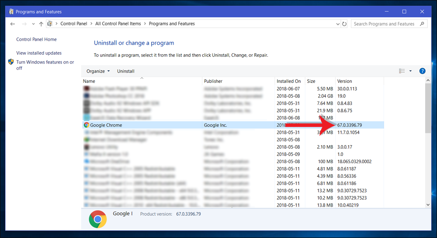Sort by the Version column header
The width and height of the screenshot is (437, 238).
[360, 81]
